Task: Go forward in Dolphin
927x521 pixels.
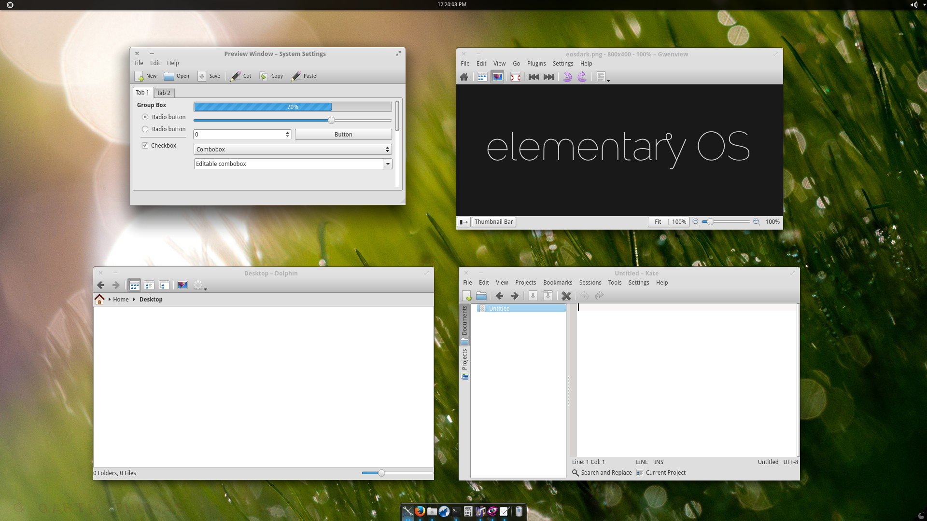Action: pyautogui.click(x=116, y=286)
